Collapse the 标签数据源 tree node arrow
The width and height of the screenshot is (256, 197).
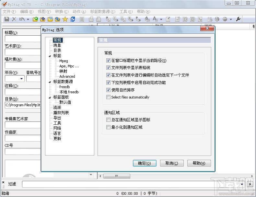click(x=50, y=82)
